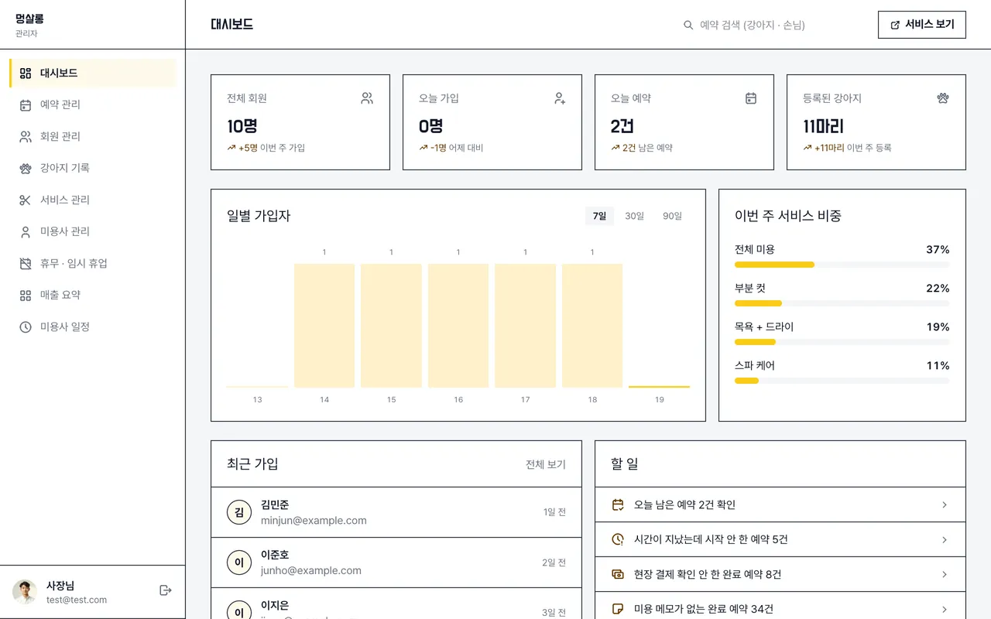Click the payment icon of 현장 결제 확인 task
This screenshot has height=619, width=991.
618,574
